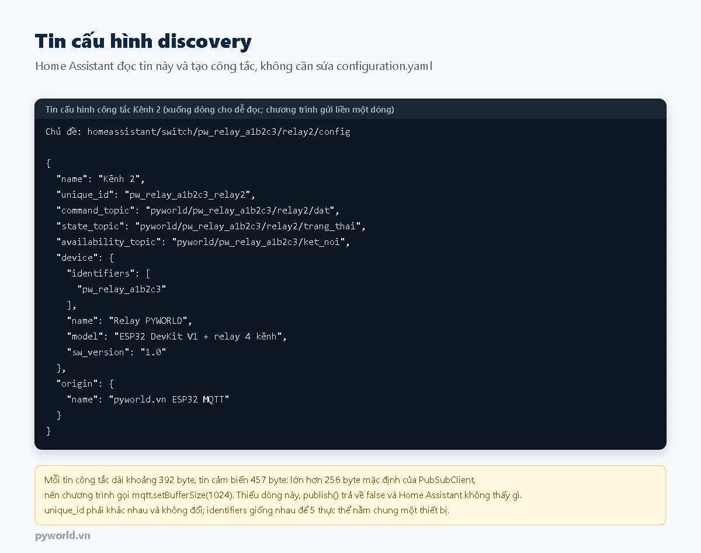Click the subtitle mentioning configuration.yaml
Viewport: 701px width, 553px height.
tap(234, 66)
